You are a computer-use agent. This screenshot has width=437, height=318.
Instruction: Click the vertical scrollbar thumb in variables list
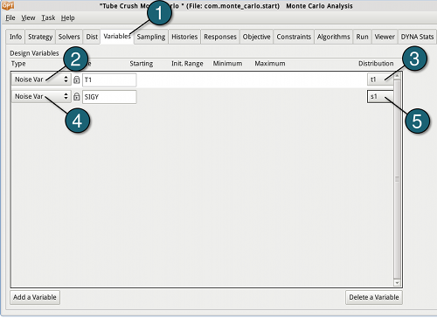[397, 179]
